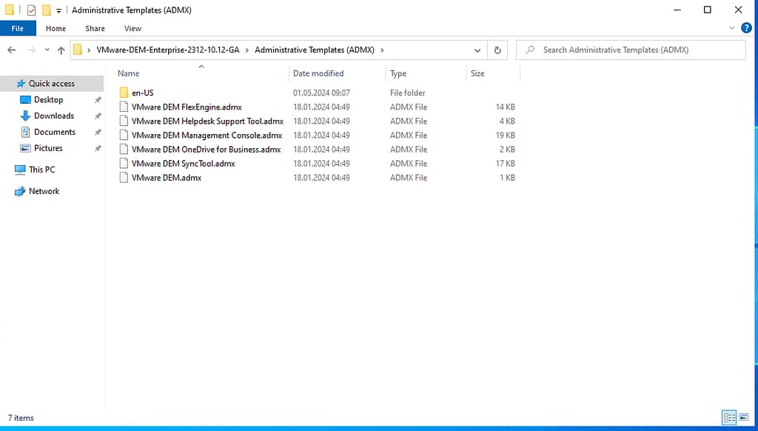Click the Up one level arrow

pos(61,50)
